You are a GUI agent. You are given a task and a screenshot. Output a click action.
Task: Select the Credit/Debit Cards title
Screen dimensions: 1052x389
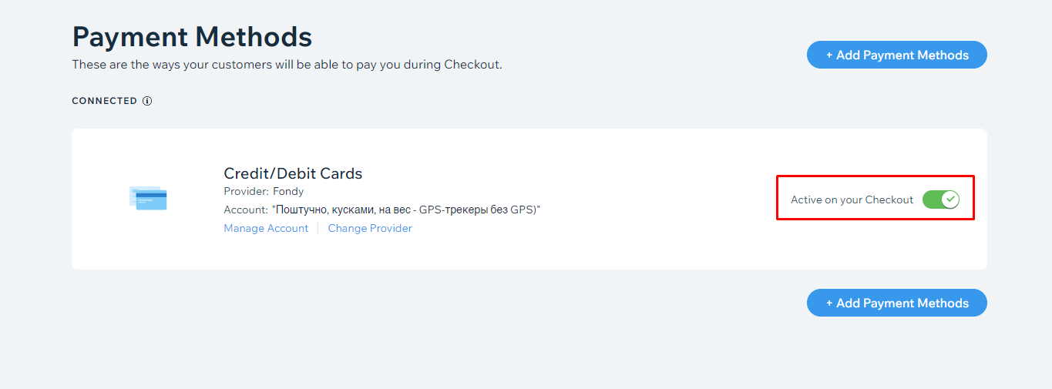(x=293, y=173)
